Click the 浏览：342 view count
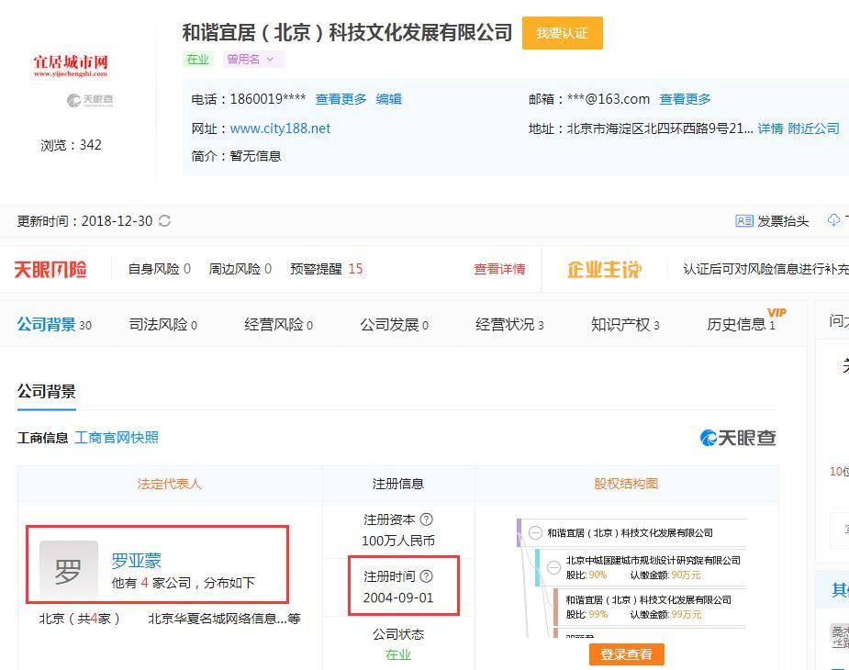849x670 pixels. point(71,145)
